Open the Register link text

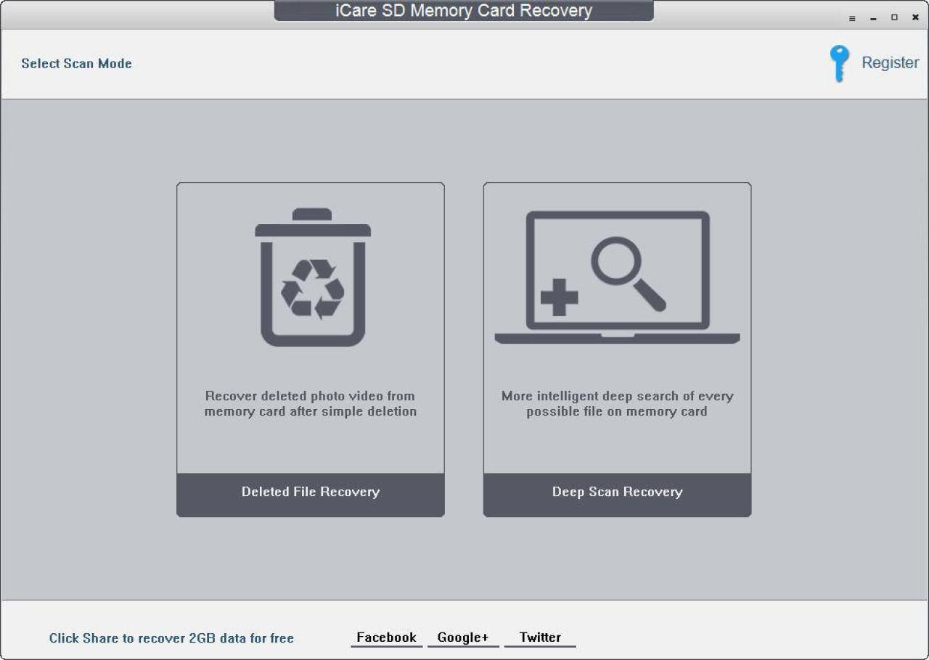coord(890,63)
